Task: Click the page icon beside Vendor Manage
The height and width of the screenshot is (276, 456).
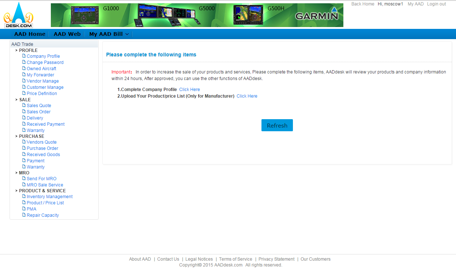Action: 24,81
